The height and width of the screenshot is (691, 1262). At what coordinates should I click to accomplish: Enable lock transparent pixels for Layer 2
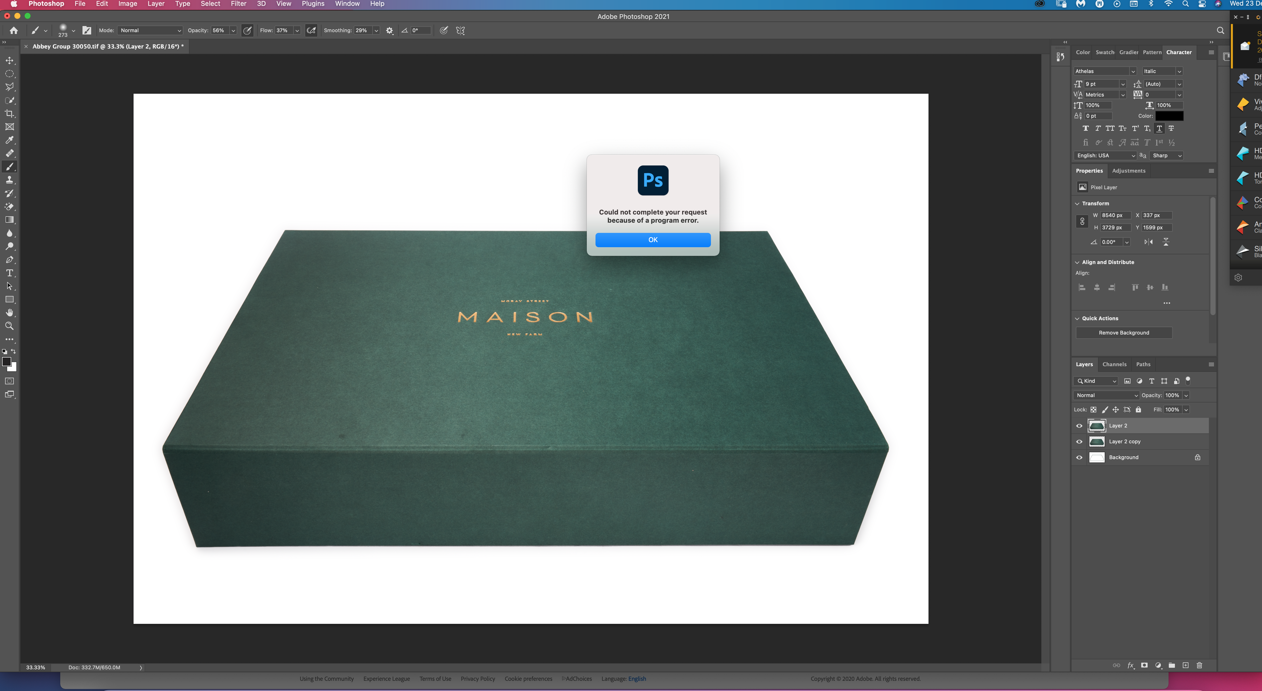(x=1094, y=410)
